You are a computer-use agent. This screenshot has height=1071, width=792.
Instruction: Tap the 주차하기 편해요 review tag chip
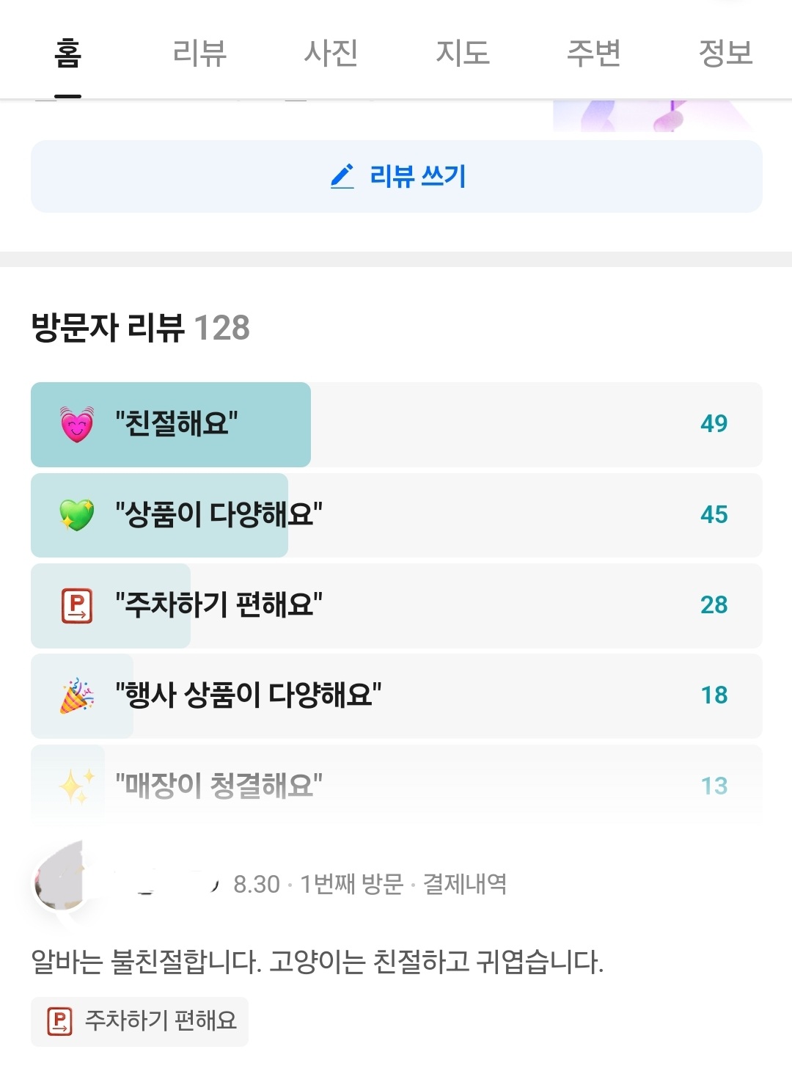coord(140,1021)
